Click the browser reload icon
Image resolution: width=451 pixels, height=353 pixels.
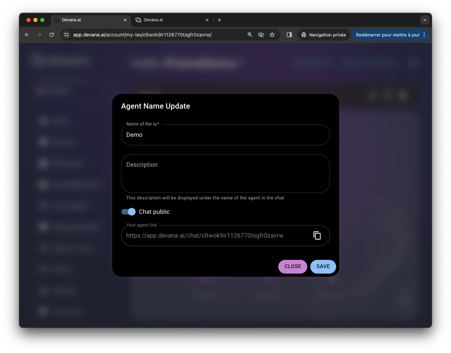(x=52, y=35)
